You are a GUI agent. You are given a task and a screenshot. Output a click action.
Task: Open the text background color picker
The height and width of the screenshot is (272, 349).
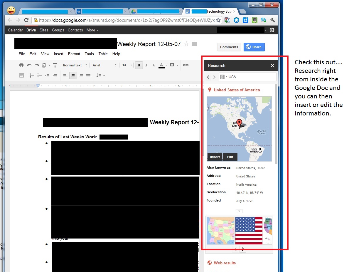pyautogui.click(x=172, y=65)
